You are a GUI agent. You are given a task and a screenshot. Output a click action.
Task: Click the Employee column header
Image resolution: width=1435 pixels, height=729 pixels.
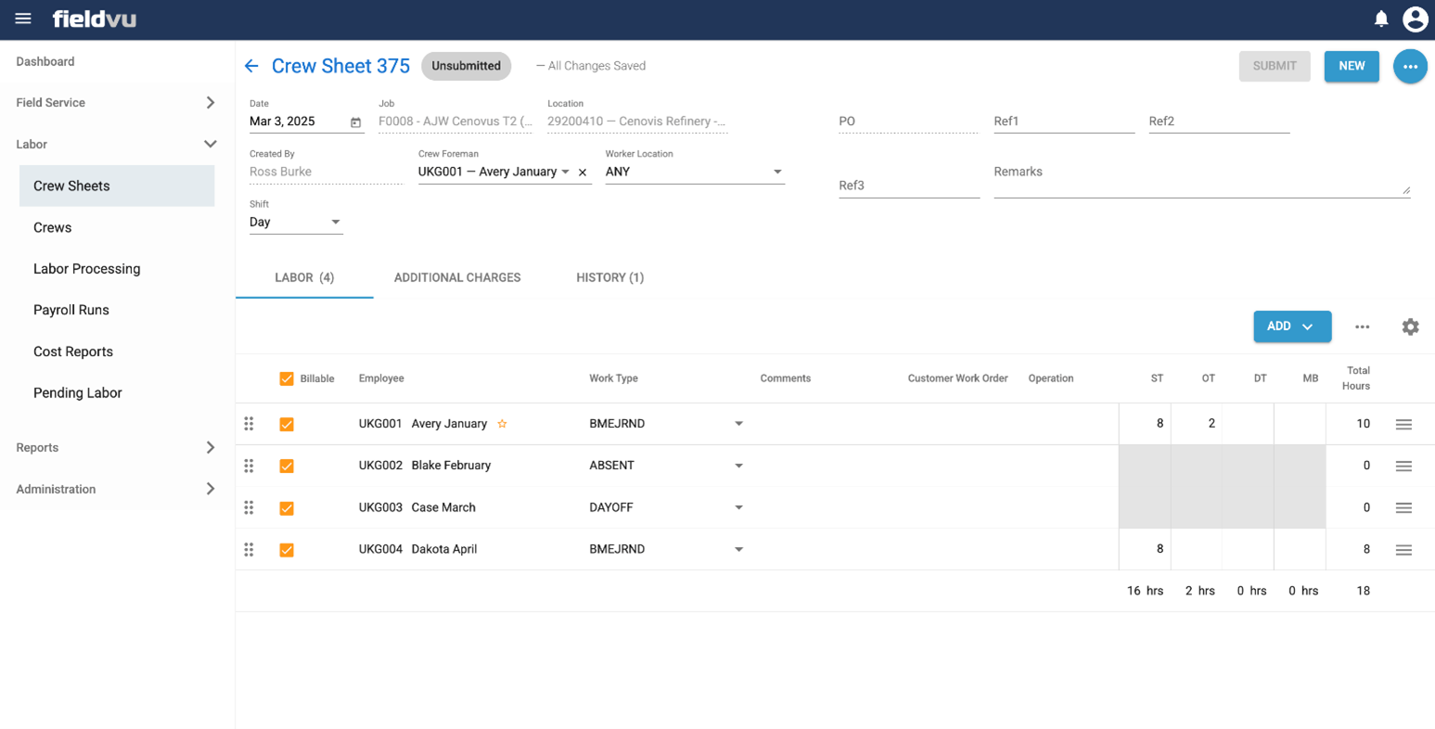pyautogui.click(x=381, y=378)
